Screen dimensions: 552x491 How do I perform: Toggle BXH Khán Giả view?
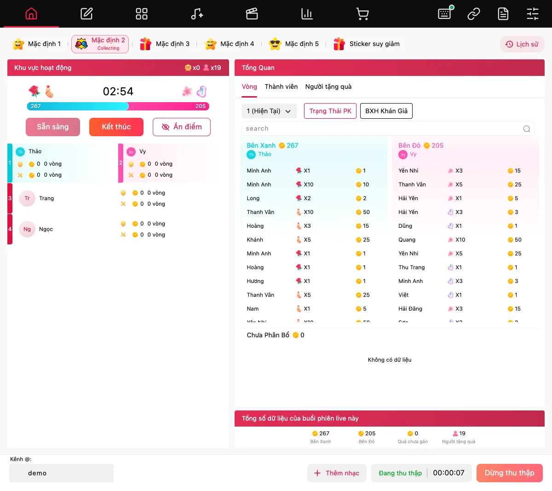[x=386, y=111]
